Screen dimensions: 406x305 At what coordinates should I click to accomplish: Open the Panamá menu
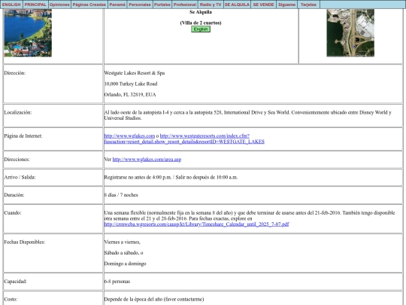117,5
